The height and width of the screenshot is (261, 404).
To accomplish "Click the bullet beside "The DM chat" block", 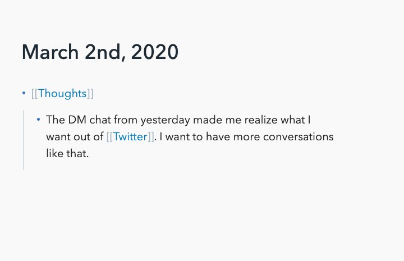I will click(38, 120).
